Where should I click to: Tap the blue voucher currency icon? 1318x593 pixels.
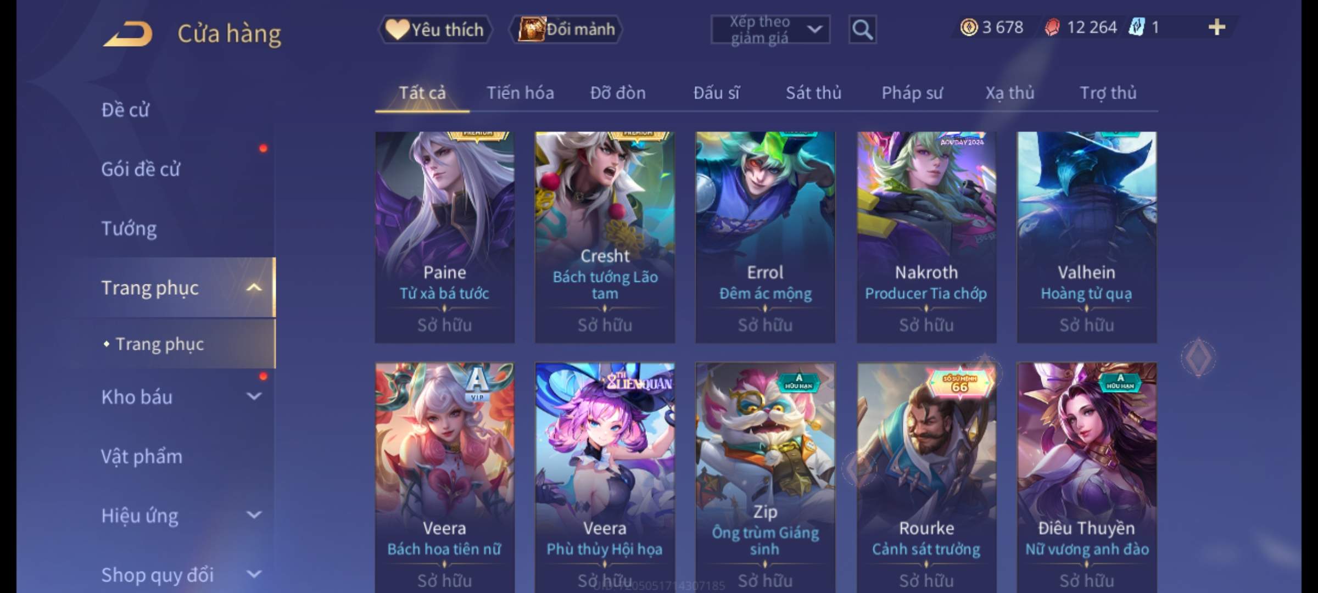click(x=1136, y=27)
